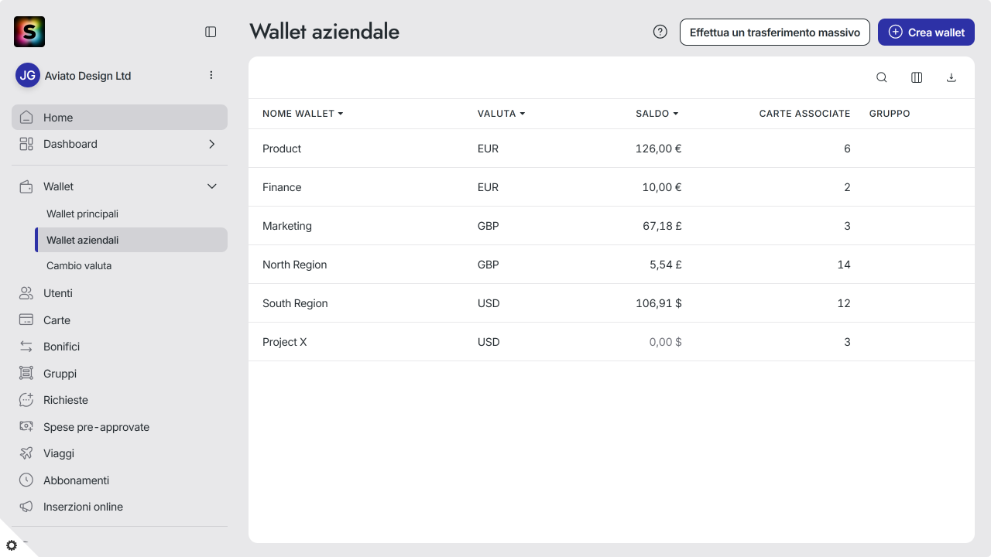Click the Aviato Design Ltd company name

click(x=88, y=76)
